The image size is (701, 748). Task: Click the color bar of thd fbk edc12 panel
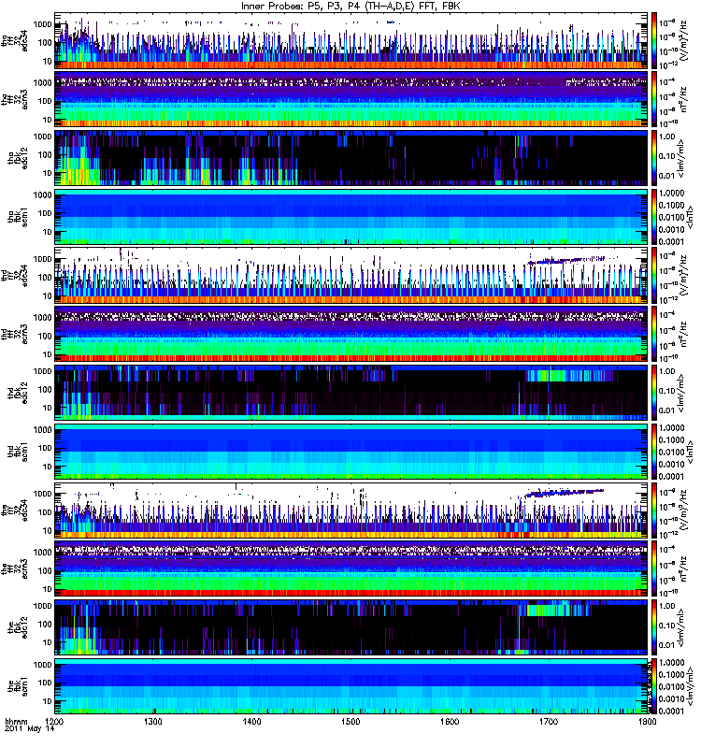[654, 393]
